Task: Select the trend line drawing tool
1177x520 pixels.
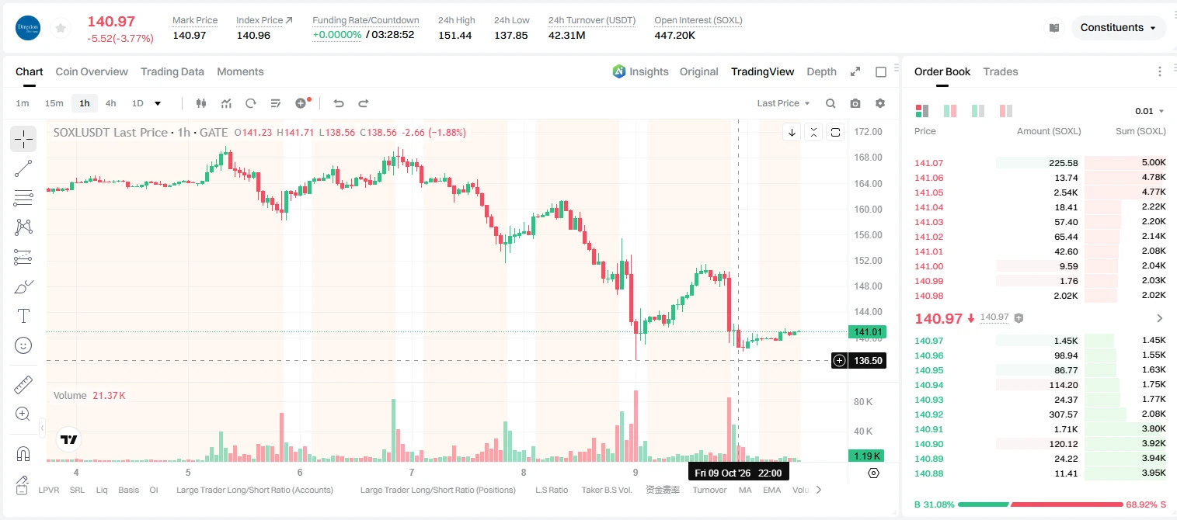Action: pos(23,168)
